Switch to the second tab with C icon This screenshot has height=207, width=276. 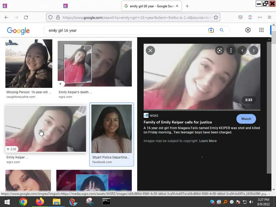tap(65, 6)
